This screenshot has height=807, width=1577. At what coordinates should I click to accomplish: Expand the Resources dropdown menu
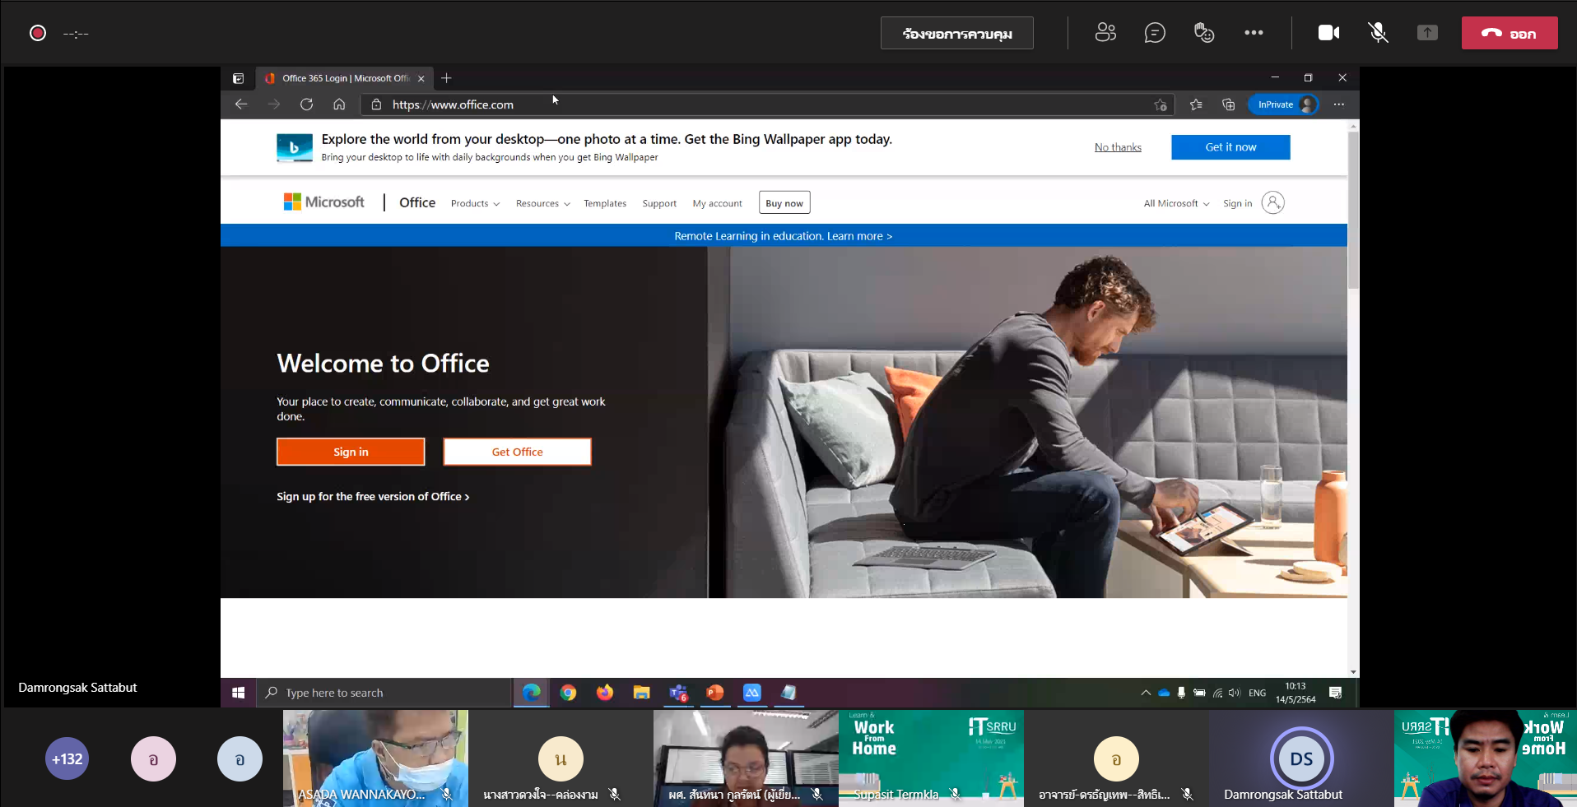click(542, 203)
